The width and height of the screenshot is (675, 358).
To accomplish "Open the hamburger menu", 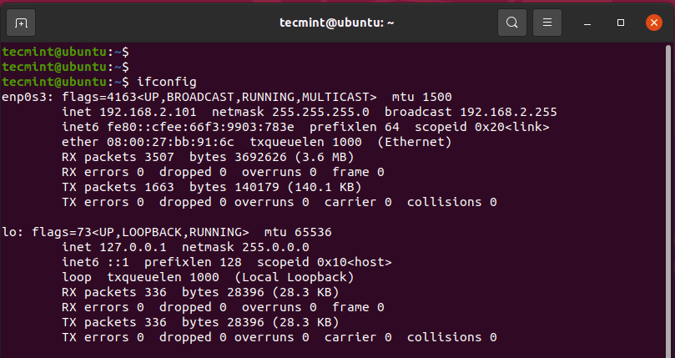I will [x=547, y=22].
